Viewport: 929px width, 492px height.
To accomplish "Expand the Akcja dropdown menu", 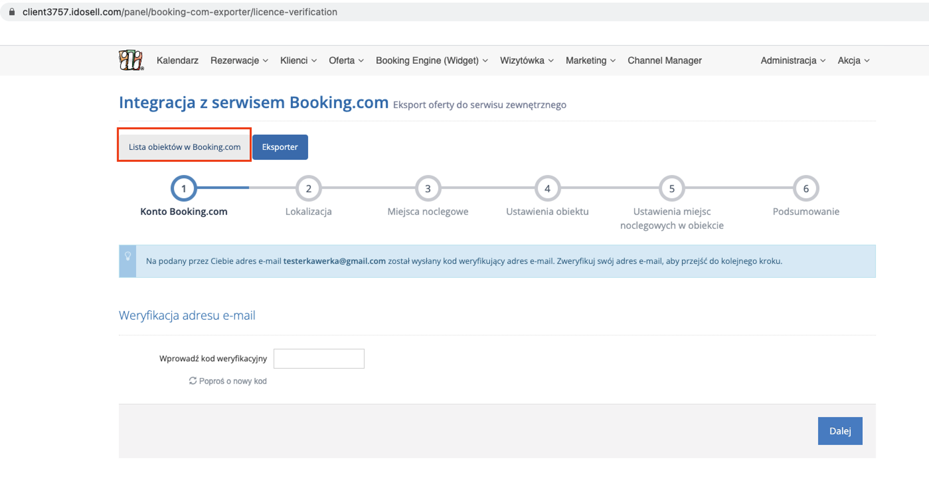I will point(854,60).
